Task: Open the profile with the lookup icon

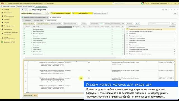Action: [x=48, y=13]
